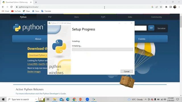
Task: Open the News bookmark
Action: tap(36, 11)
